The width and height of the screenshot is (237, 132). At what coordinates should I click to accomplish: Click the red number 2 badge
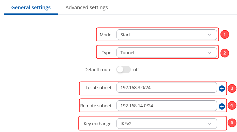[x=224, y=53]
